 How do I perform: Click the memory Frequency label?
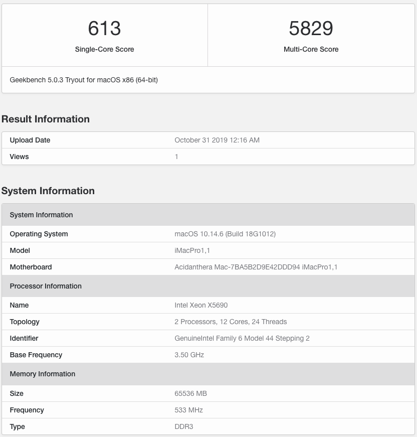pos(27,410)
